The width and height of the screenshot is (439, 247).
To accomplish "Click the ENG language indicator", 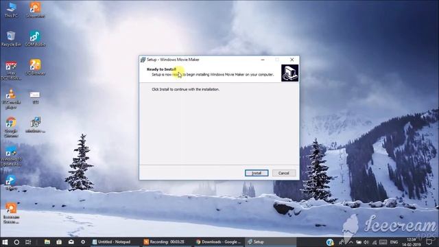I will [394, 242].
